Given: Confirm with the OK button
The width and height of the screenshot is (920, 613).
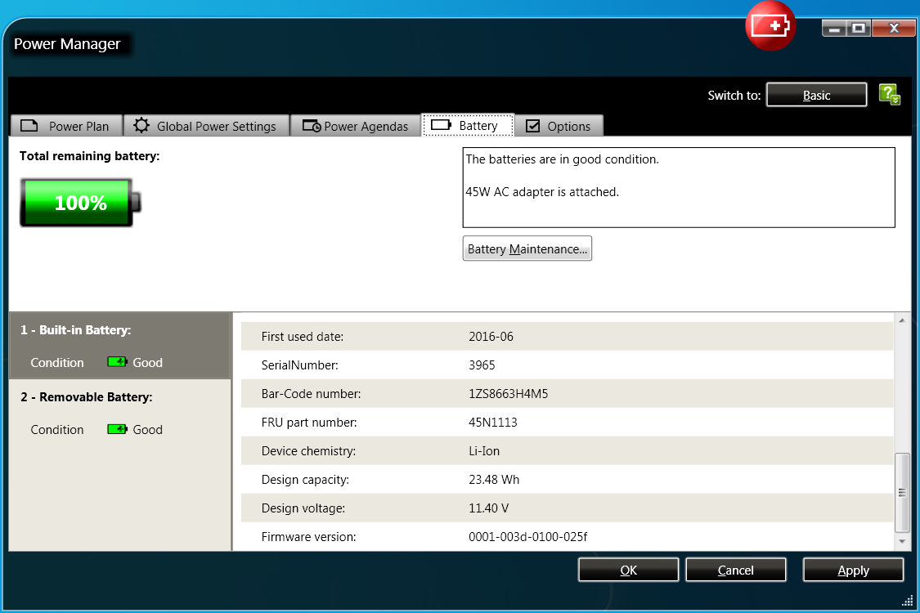Looking at the screenshot, I should tap(628, 570).
